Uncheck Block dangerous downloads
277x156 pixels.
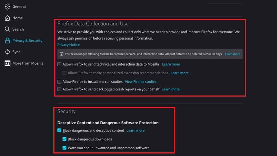coord(65,139)
